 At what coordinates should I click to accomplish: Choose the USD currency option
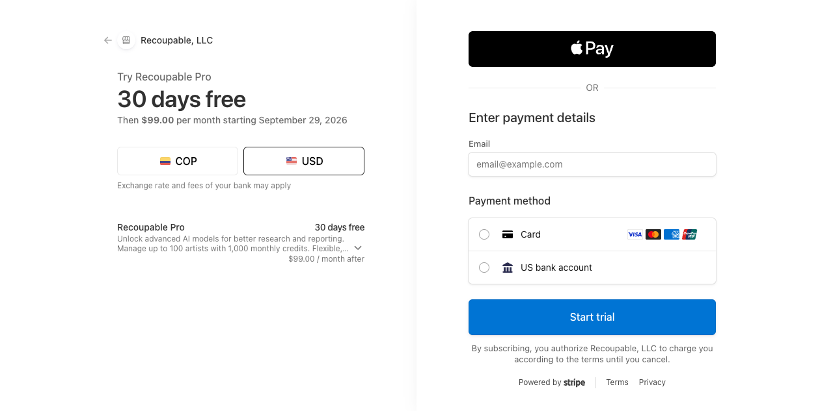tap(304, 161)
